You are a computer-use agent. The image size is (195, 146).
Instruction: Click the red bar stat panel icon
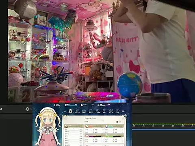click(87, 127)
